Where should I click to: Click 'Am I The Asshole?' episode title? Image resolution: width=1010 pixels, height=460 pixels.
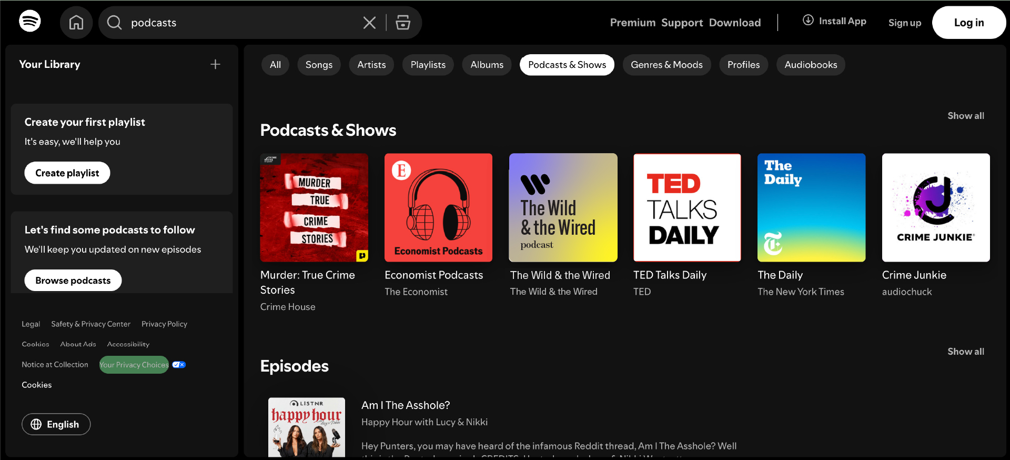coord(406,405)
